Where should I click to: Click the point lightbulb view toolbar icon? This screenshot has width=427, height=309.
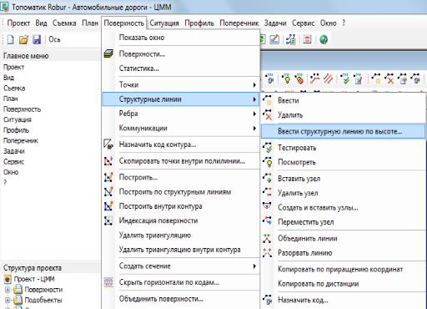pyautogui.click(x=286, y=79)
